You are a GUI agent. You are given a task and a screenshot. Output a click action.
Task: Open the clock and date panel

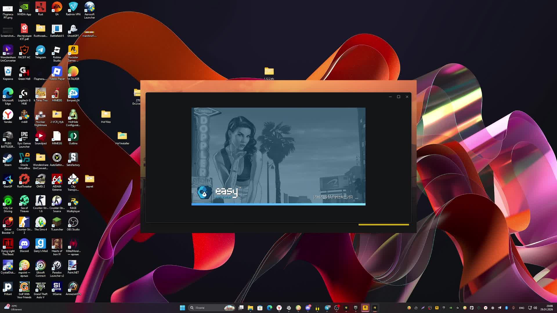pyautogui.click(x=546, y=308)
